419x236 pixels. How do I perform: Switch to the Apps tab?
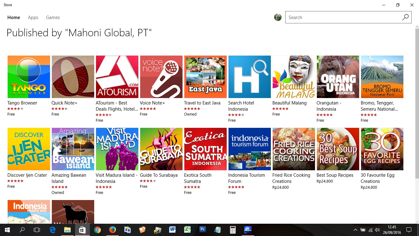(33, 18)
